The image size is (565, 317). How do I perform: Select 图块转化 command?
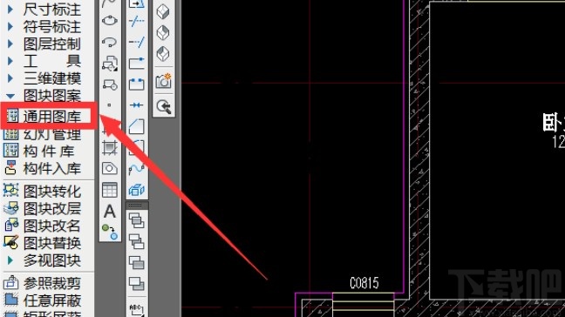[x=42, y=192]
